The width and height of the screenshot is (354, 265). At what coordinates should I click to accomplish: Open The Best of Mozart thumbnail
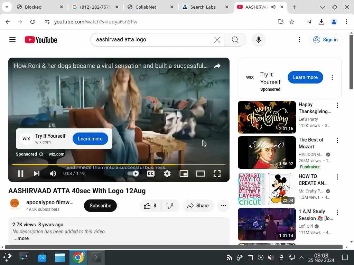tap(267, 152)
